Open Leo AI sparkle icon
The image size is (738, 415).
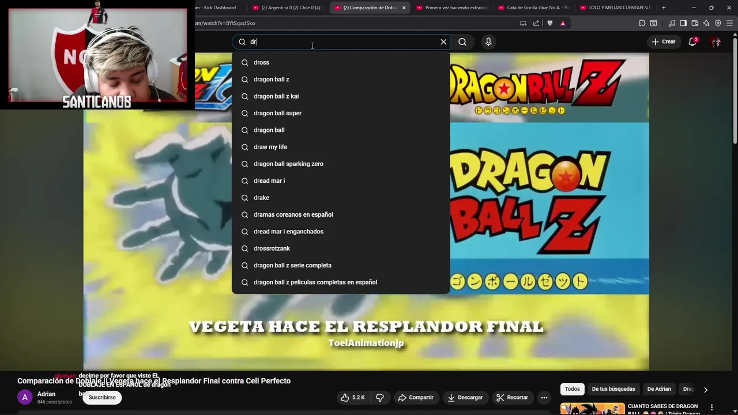(706, 23)
